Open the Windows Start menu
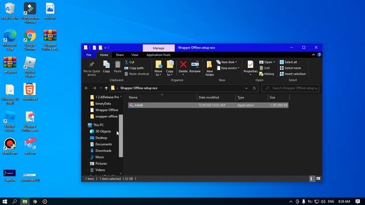The width and height of the screenshot is (365, 205). click(5, 201)
